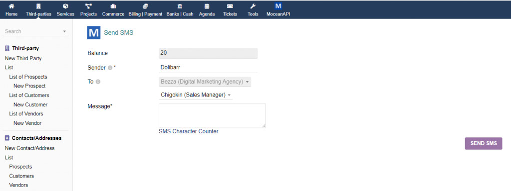Open List of Vendors

pyautogui.click(x=26, y=114)
